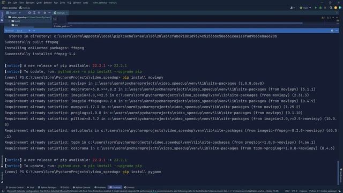Select the Terminal tool window tab

click(115, 188)
